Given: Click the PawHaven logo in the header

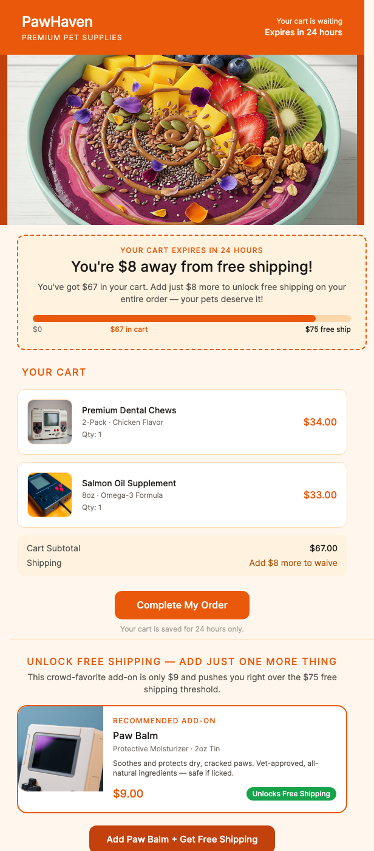Looking at the screenshot, I should pyautogui.click(x=56, y=21).
